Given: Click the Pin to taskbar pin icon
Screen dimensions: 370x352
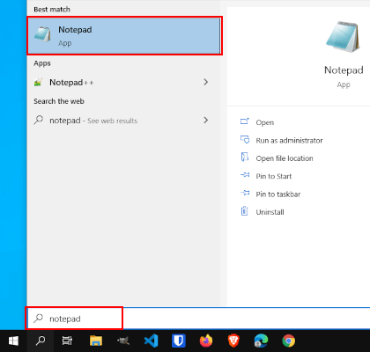Looking at the screenshot, I should point(245,193).
